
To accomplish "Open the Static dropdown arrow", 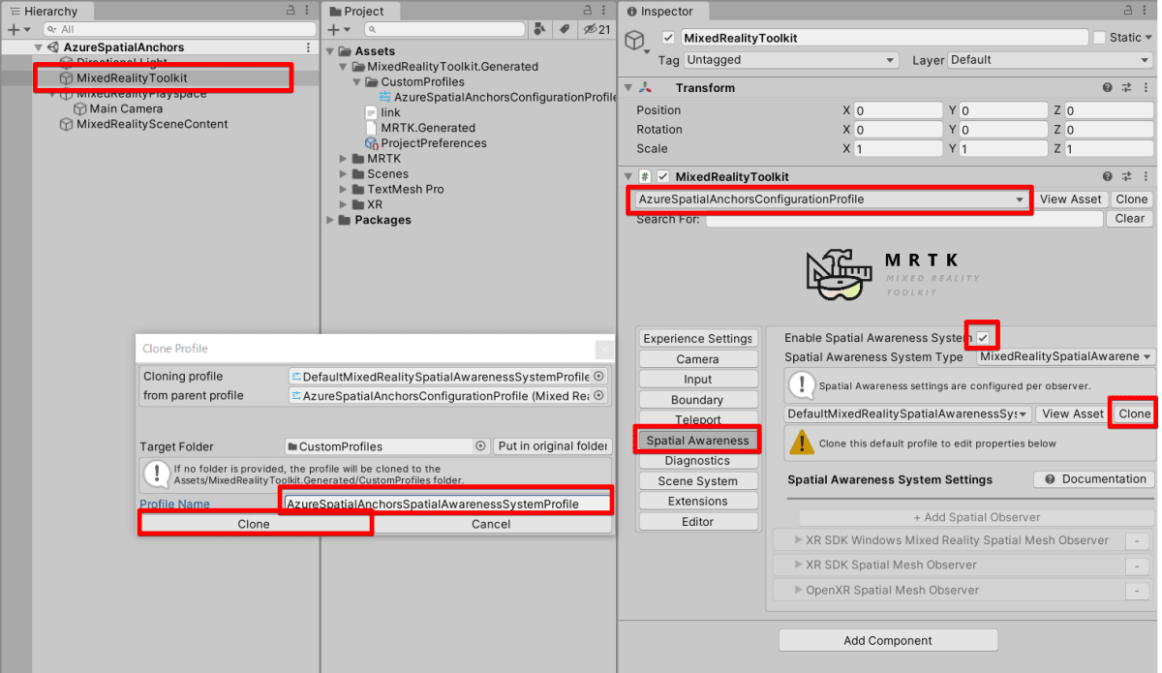I will [1149, 38].
